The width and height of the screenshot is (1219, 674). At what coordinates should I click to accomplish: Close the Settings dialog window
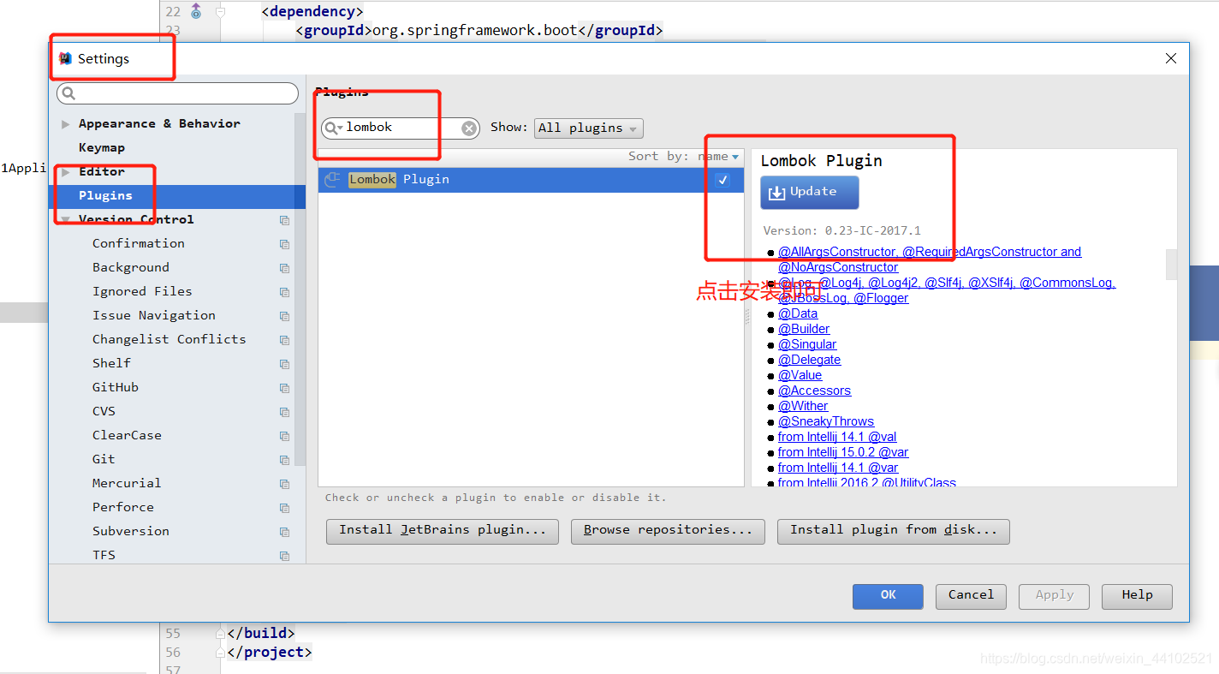point(1170,59)
